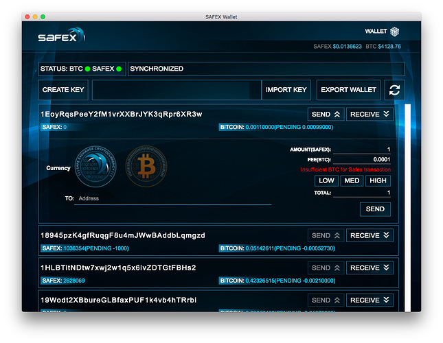443x343 pixels.
Task: Click the EXPORT WALLET button
Action: 348,90
